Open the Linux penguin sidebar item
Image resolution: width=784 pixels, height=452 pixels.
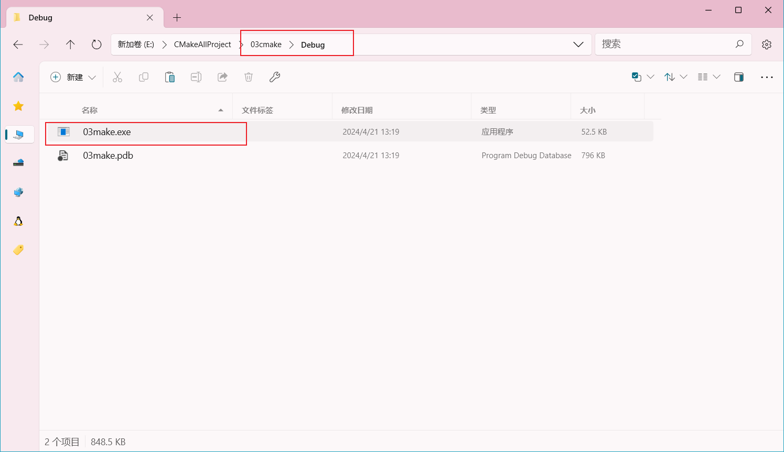18,221
